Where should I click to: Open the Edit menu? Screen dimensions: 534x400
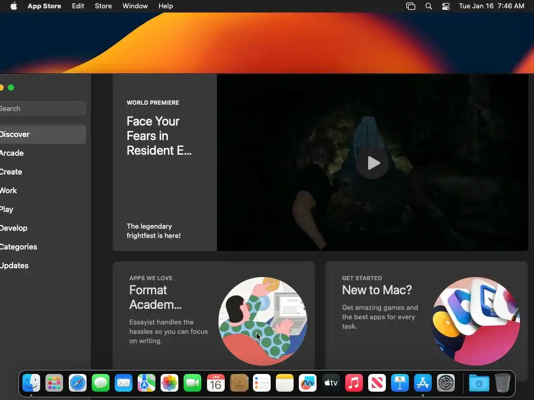click(x=78, y=6)
